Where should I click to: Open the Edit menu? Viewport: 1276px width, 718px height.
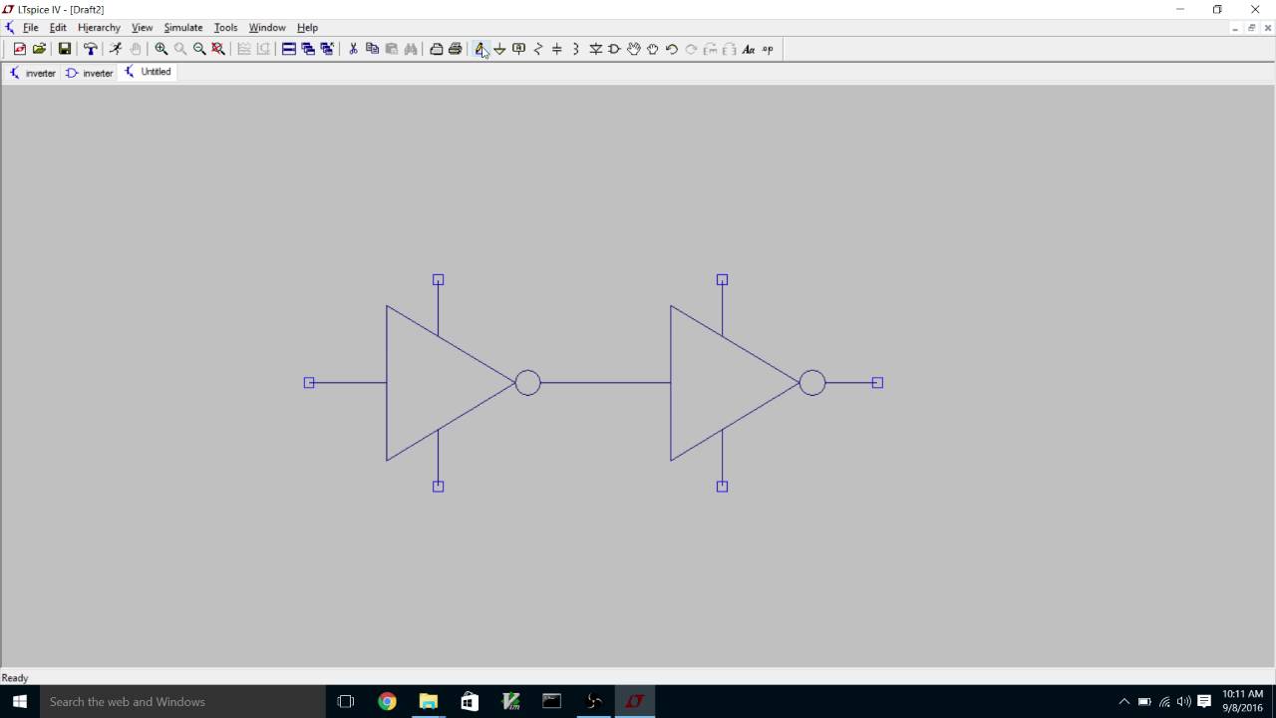[x=58, y=28]
